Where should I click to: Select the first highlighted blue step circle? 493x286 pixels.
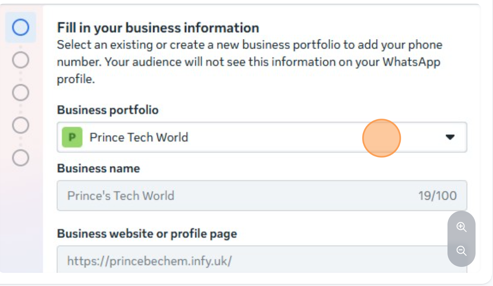20,28
